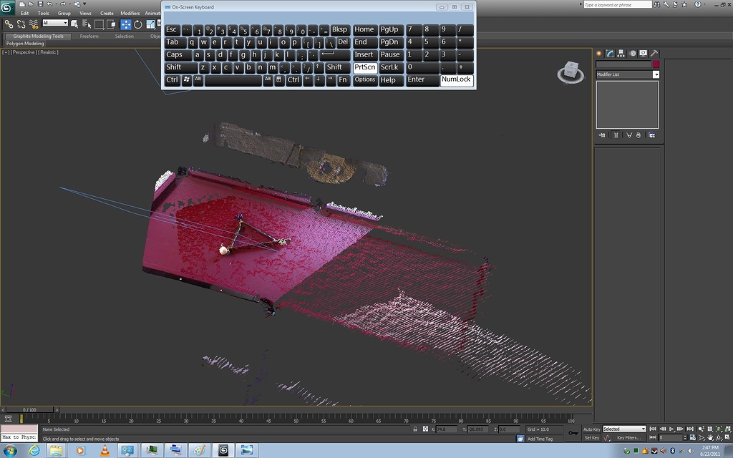Toggle NumLock on the On-Screen Keyboard
The height and width of the screenshot is (458, 733).
pos(456,80)
